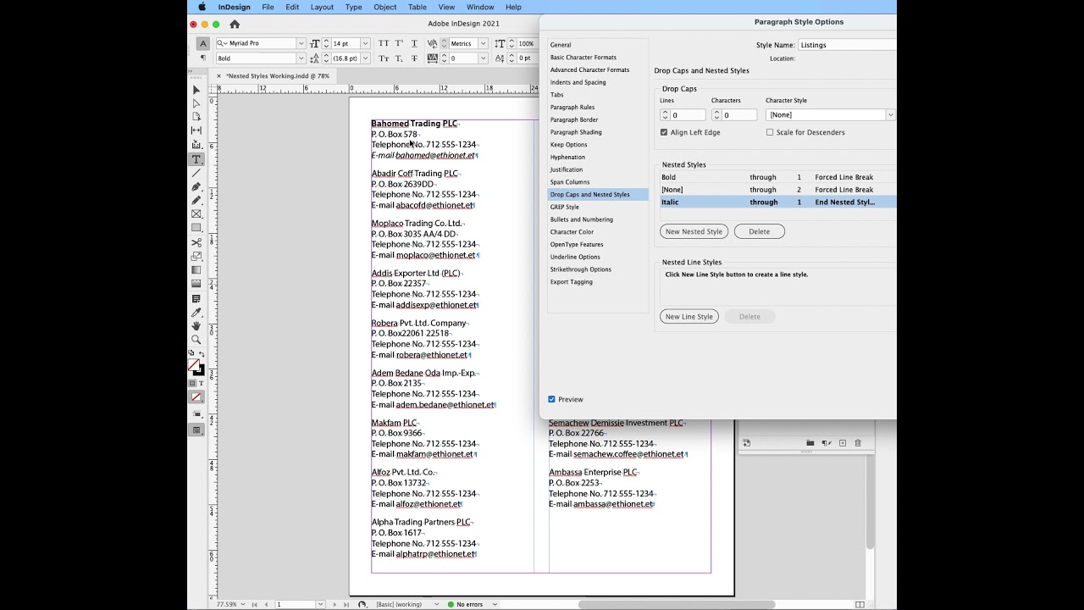Pick the Gradient Feather tool
Screen dimensions: 1084x610
196,284
